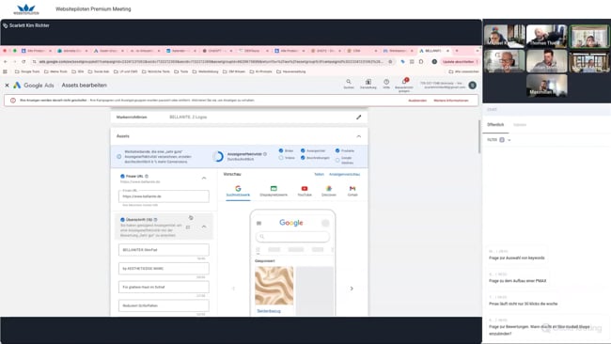The height and width of the screenshot is (344, 611).
Task: Click the Seidenbezug link in phone preview
Action: click(x=269, y=311)
